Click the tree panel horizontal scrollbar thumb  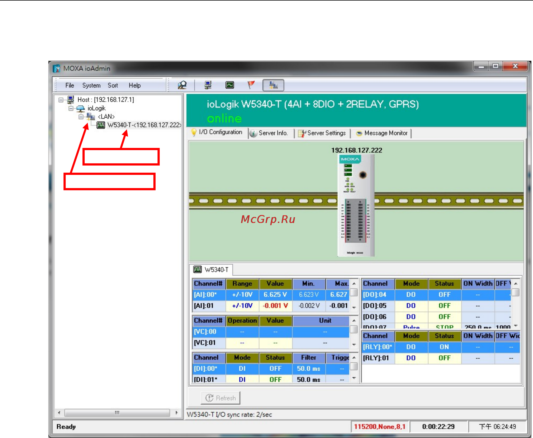[x=117, y=413]
